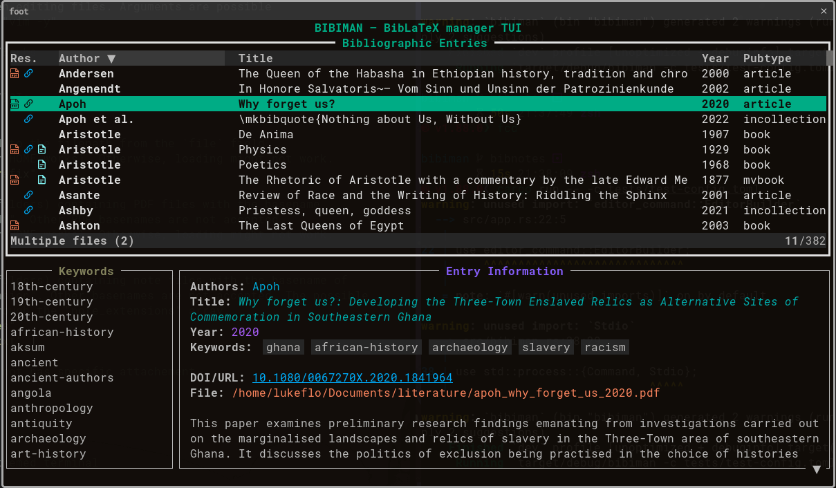
Task: Click the PDF icon for the Andersen entry
Action: (15, 73)
